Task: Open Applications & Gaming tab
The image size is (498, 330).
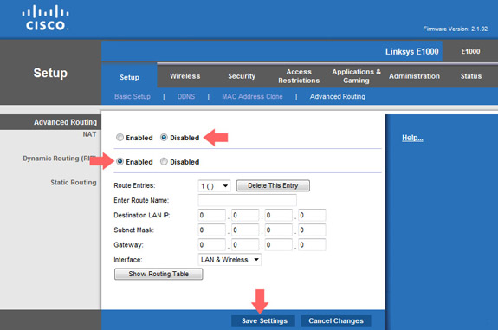Action: tap(356, 76)
